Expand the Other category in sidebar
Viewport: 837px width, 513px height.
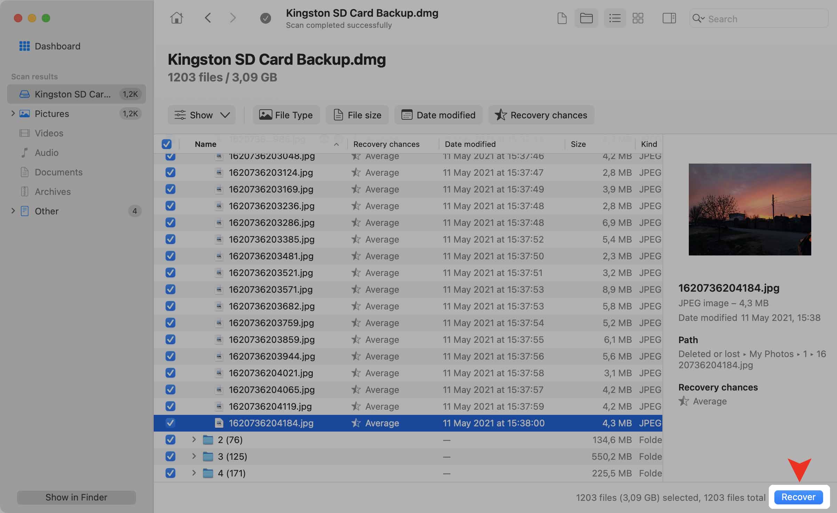pyautogui.click(x=12, y=211)
